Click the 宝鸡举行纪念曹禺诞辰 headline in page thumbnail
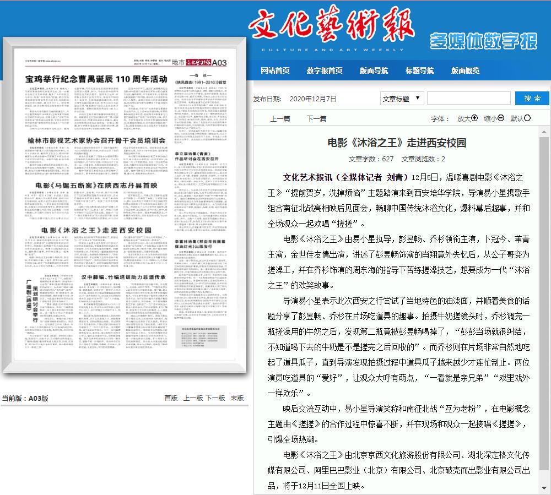 [x=96, y=79]
